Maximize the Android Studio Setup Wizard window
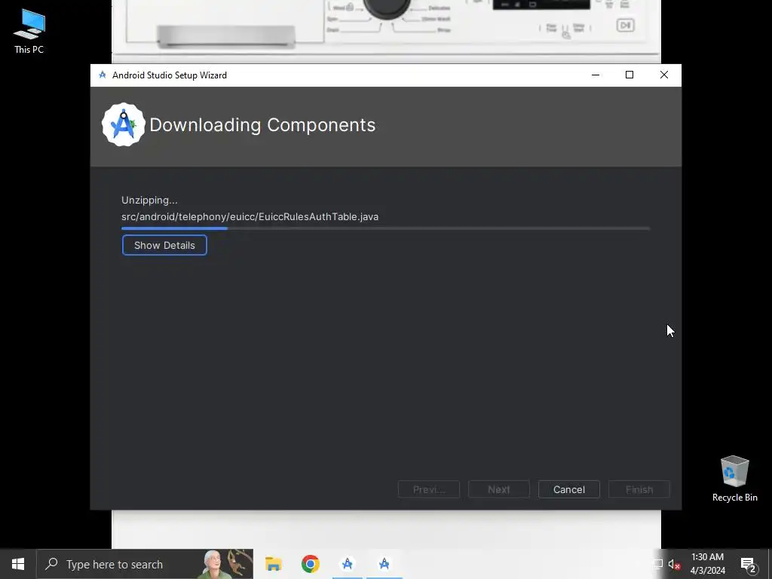This screenshot has width=772, height=579. coord(630,75)
